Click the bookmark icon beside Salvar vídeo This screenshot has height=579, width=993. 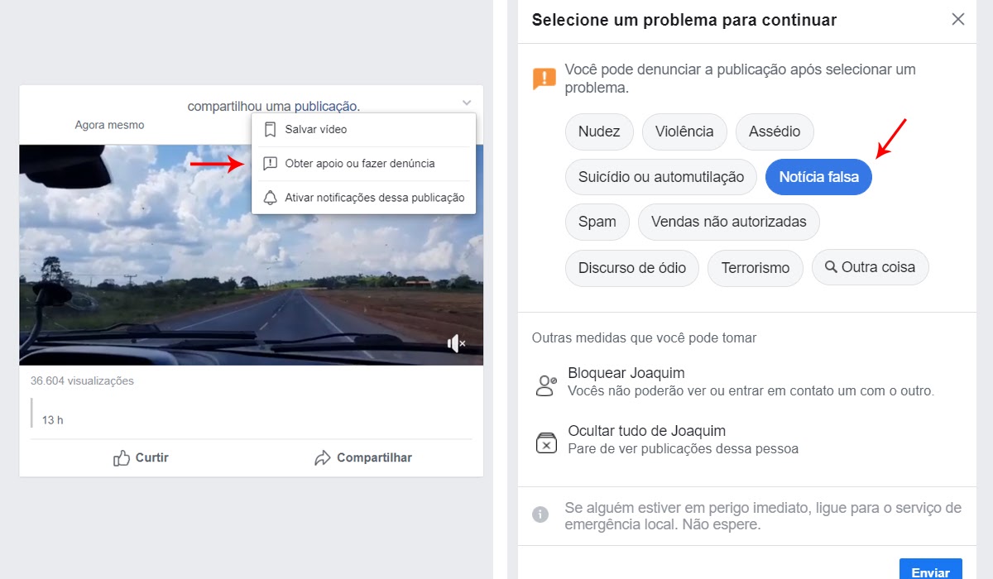(270, 130)
